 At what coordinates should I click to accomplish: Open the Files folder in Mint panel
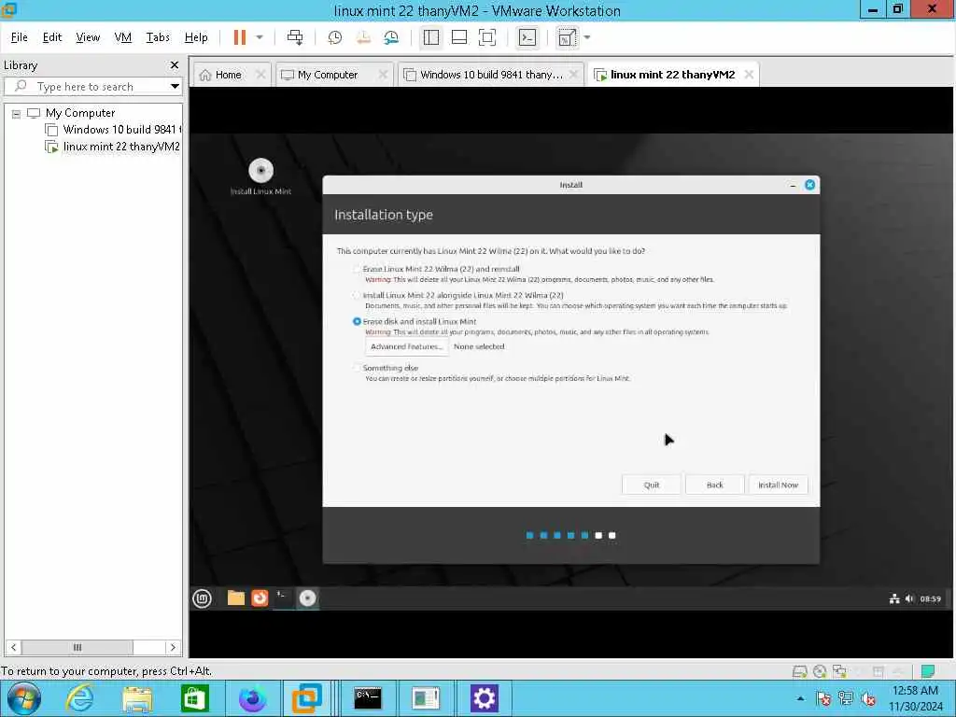[236, 598]
